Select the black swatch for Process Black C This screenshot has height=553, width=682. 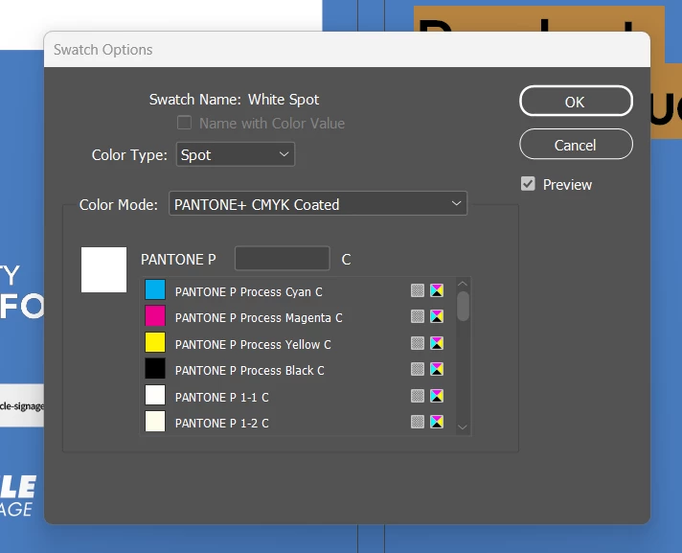point(155,369)
